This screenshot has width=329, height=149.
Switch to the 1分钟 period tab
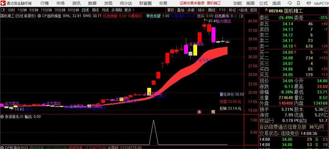[22, 10]
